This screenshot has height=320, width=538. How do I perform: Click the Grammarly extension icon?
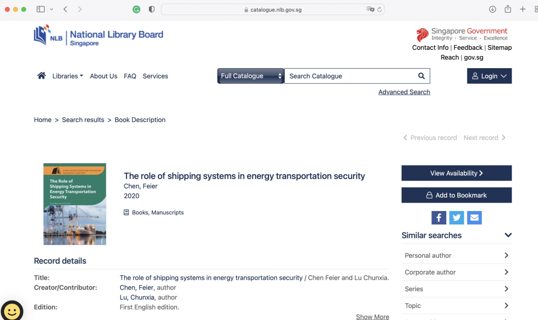click(136, 9)
